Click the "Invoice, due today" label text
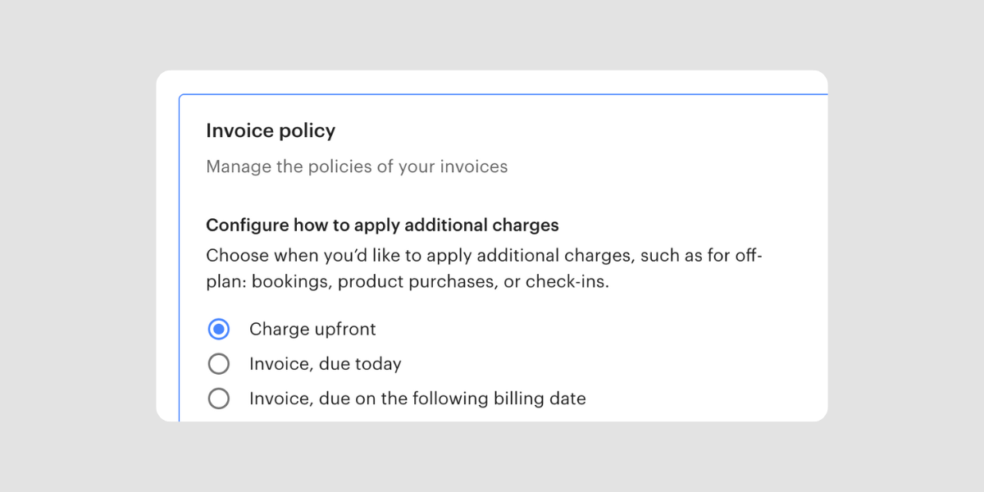Screen dimensions: 984x492 click(x=325, y=363)
